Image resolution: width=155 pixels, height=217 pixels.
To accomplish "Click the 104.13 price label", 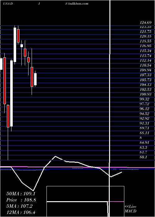I will pyautogui.click(x=146, y=85).
